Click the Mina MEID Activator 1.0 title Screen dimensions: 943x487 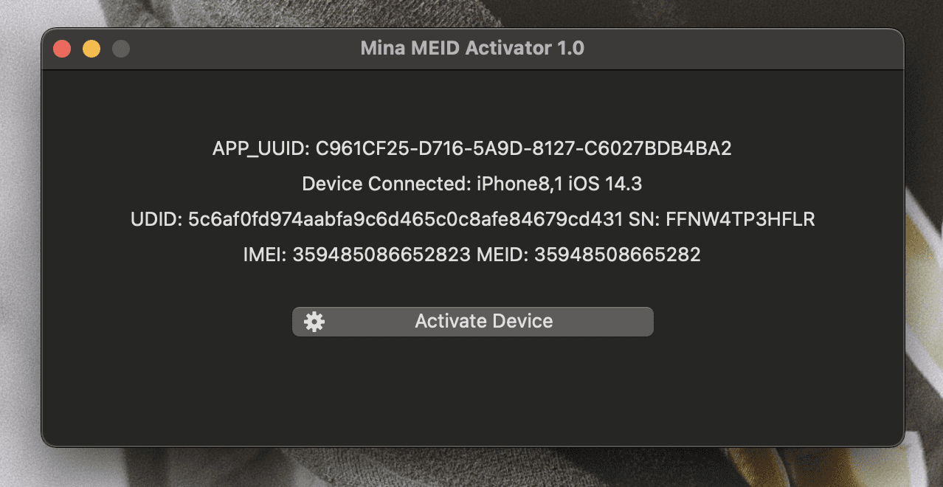pyautogui.click(x=471, y=48)
